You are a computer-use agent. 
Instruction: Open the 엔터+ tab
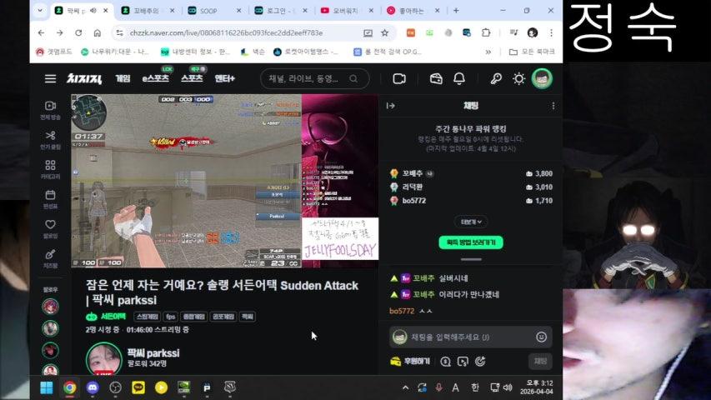[224, 78]
